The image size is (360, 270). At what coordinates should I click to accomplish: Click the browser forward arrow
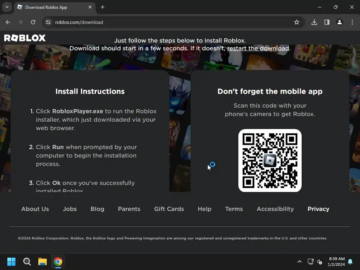[x=20, y=22]
